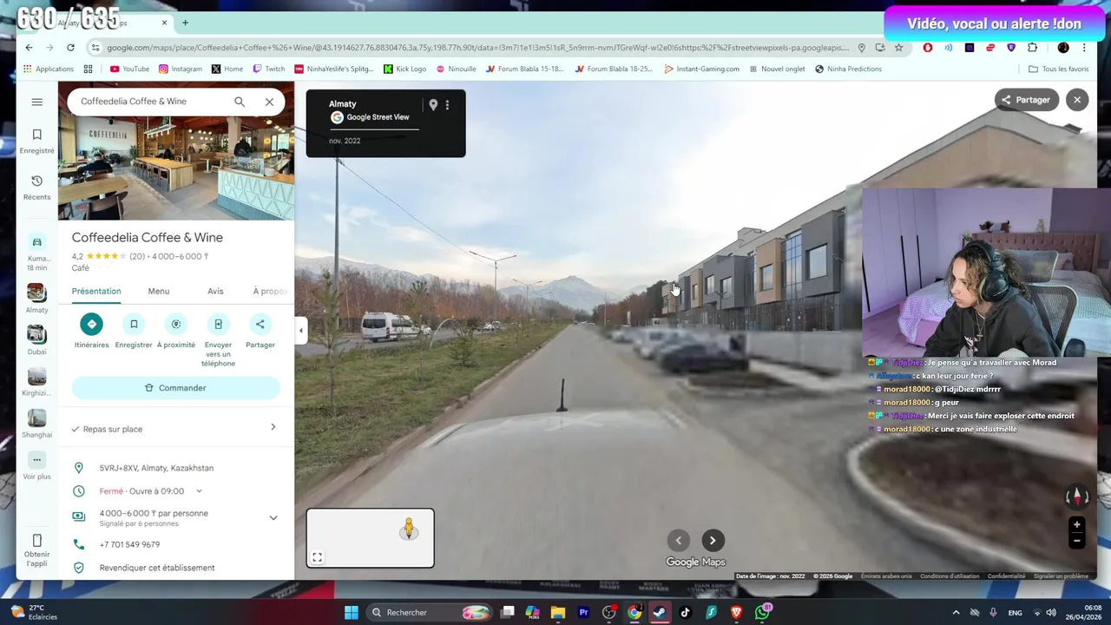Open the Instagram bookmark
The height and width of the screenshot is (625, 1111).
click(x=180, y=69)
